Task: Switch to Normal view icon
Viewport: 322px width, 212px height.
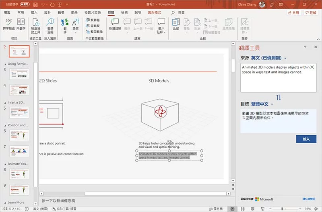Action: point(232,209)
